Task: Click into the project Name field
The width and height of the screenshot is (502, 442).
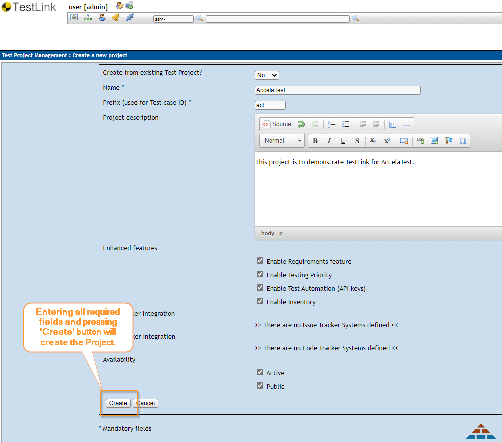Action: [337, 90]
